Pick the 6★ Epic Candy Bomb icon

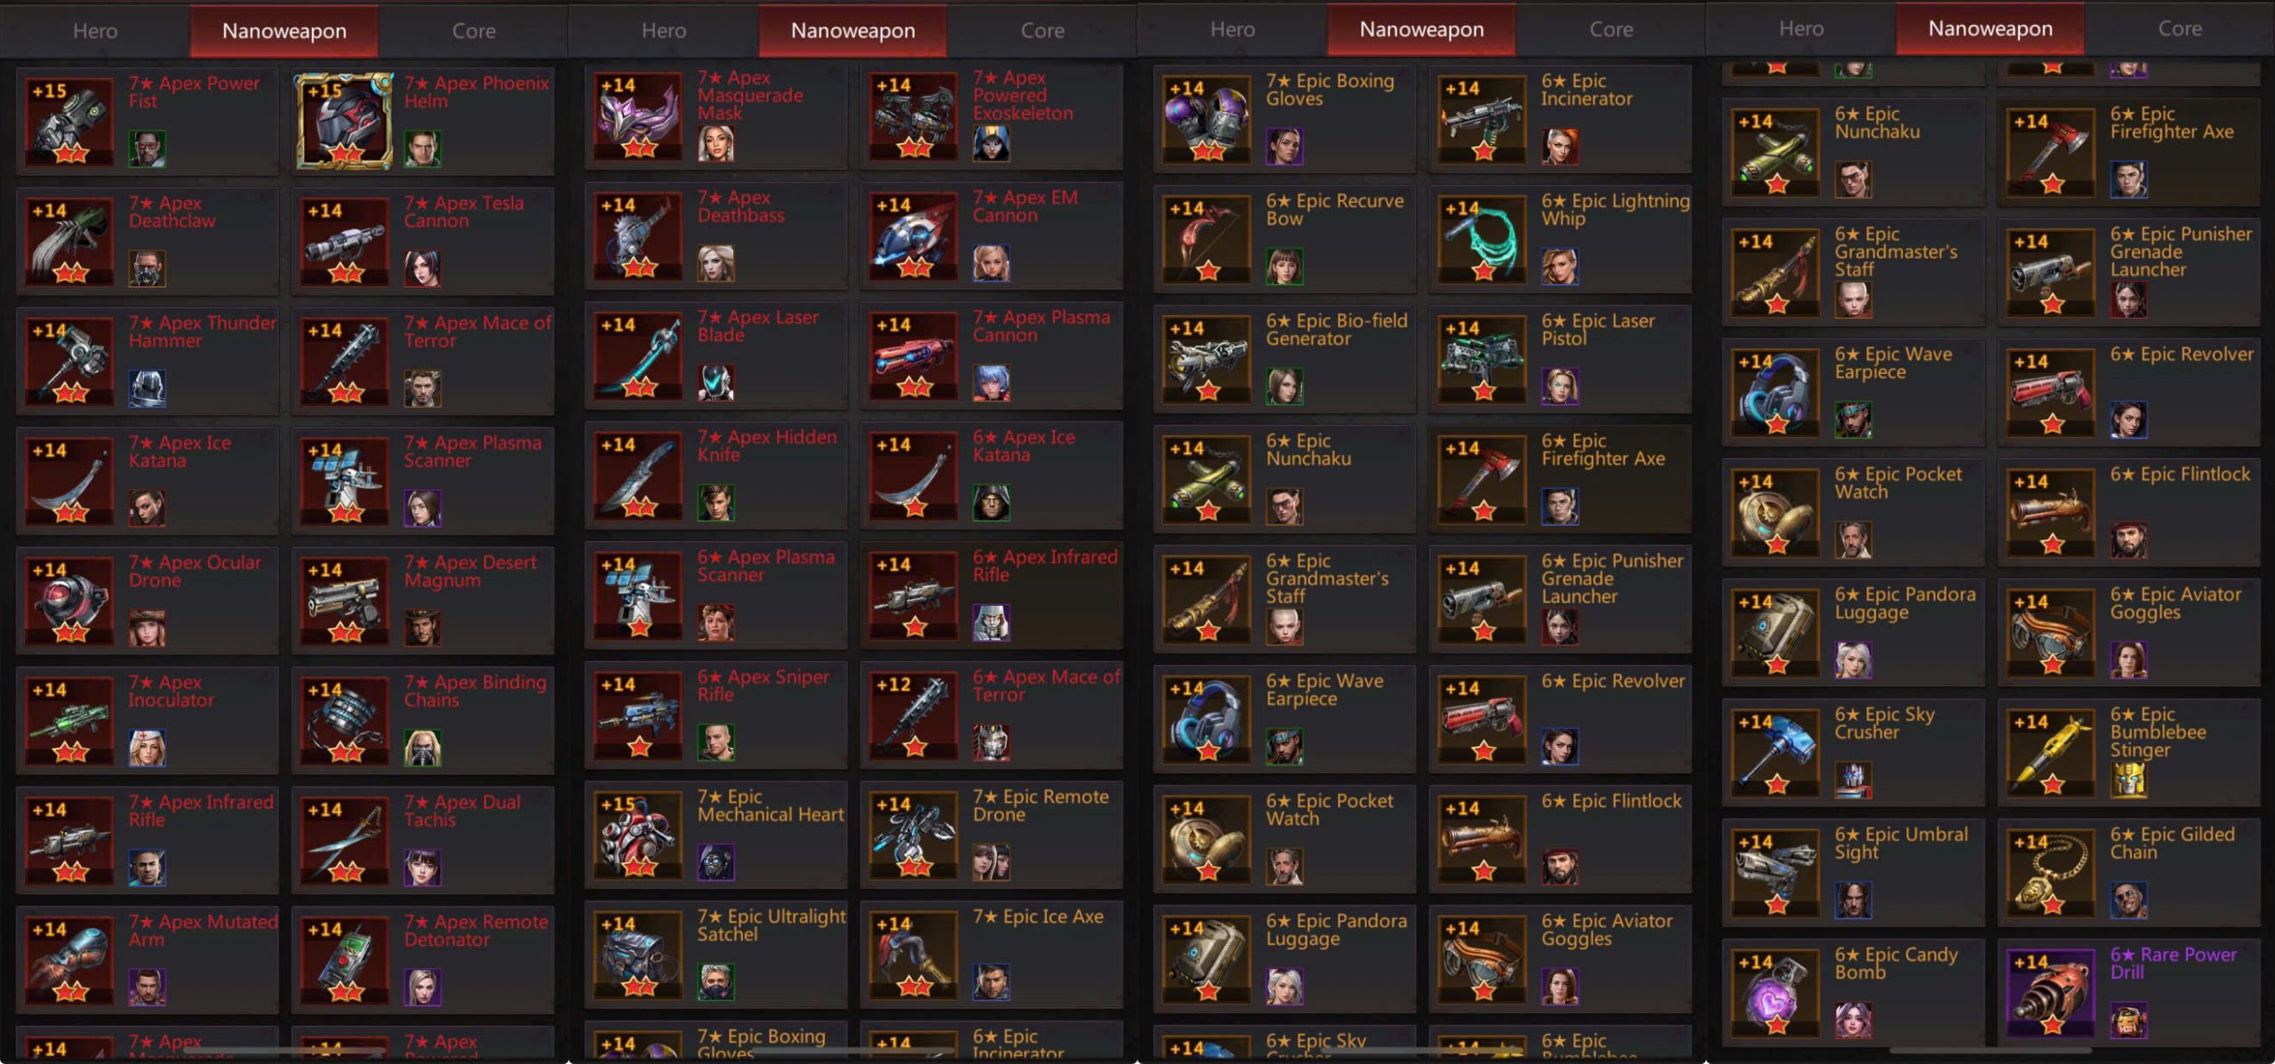click(1776, 993)
